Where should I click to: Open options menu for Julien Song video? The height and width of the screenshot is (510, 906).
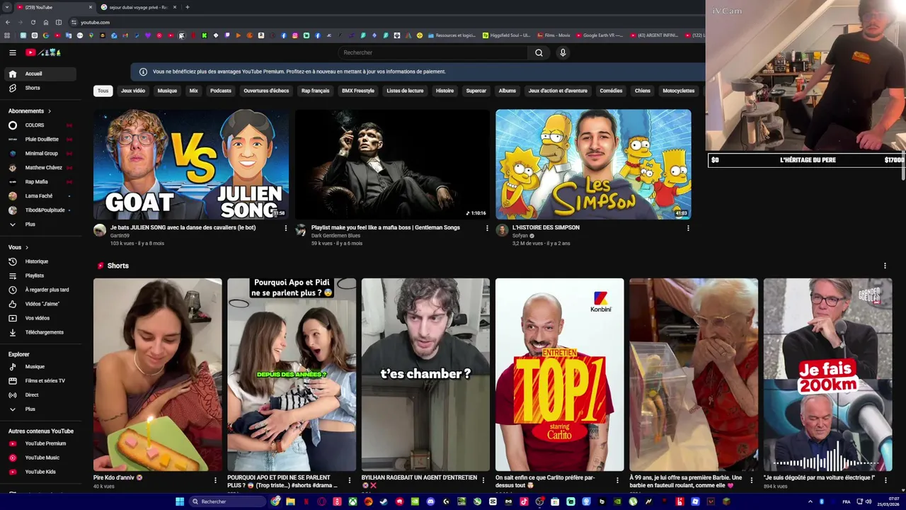tap(286, 228)
